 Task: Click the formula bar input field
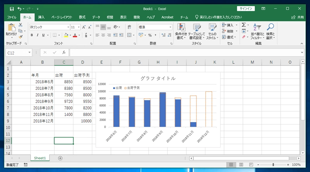pyautogui.click(x=185, y=52)
